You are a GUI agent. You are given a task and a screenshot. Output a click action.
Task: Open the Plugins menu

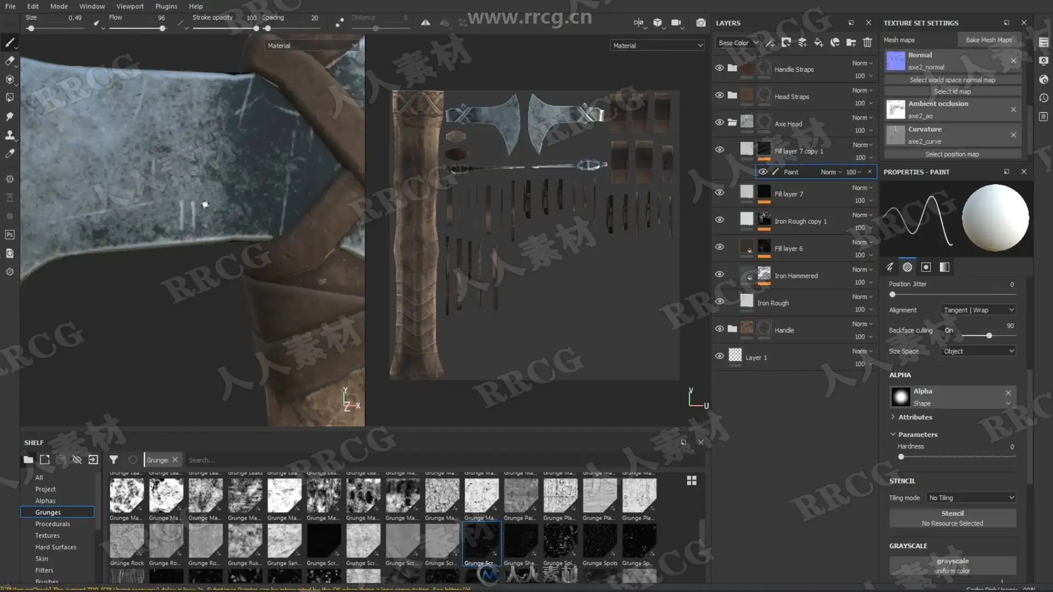pos(166,6)
